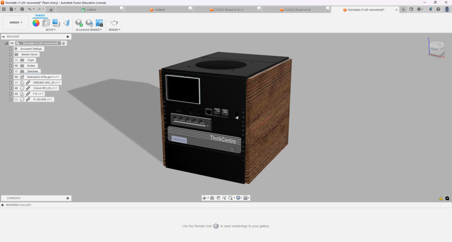Click the warning triangle icon
Viewport: 452px width, 242px height.
441,198
